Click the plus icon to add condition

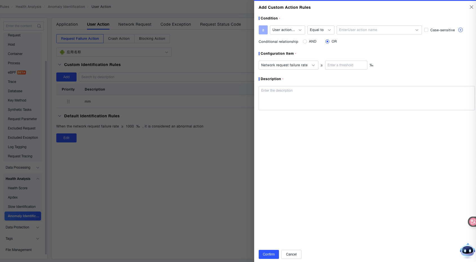(x=461, y=30)
